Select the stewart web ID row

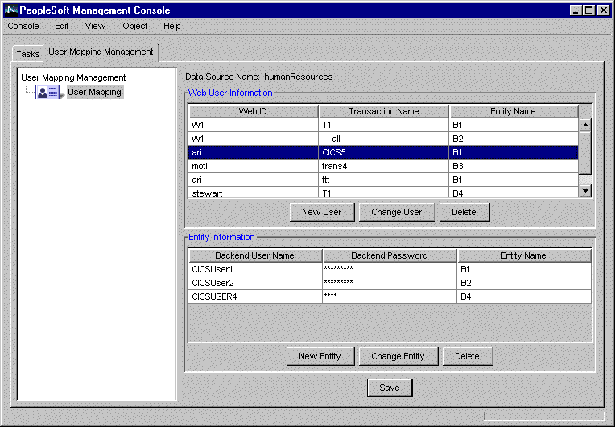383,193
